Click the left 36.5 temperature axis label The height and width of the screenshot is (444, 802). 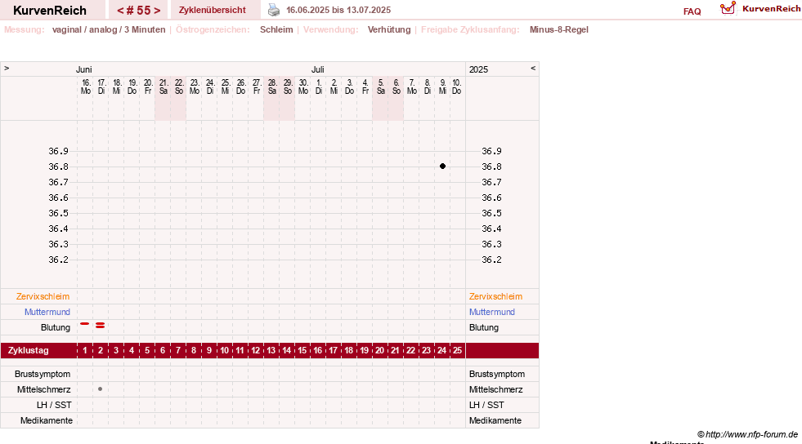[58, 213]
